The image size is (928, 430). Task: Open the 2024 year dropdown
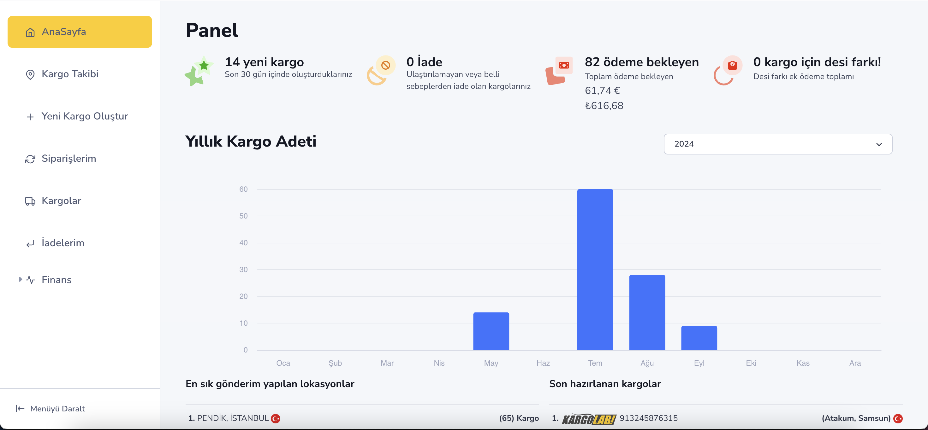point(777,144)
